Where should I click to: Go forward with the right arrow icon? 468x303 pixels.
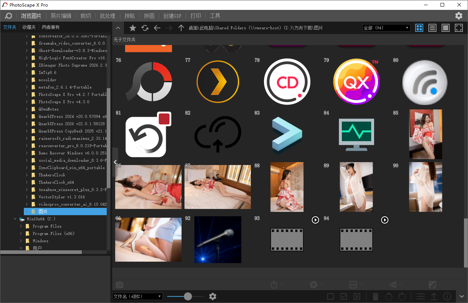(169, 28)
